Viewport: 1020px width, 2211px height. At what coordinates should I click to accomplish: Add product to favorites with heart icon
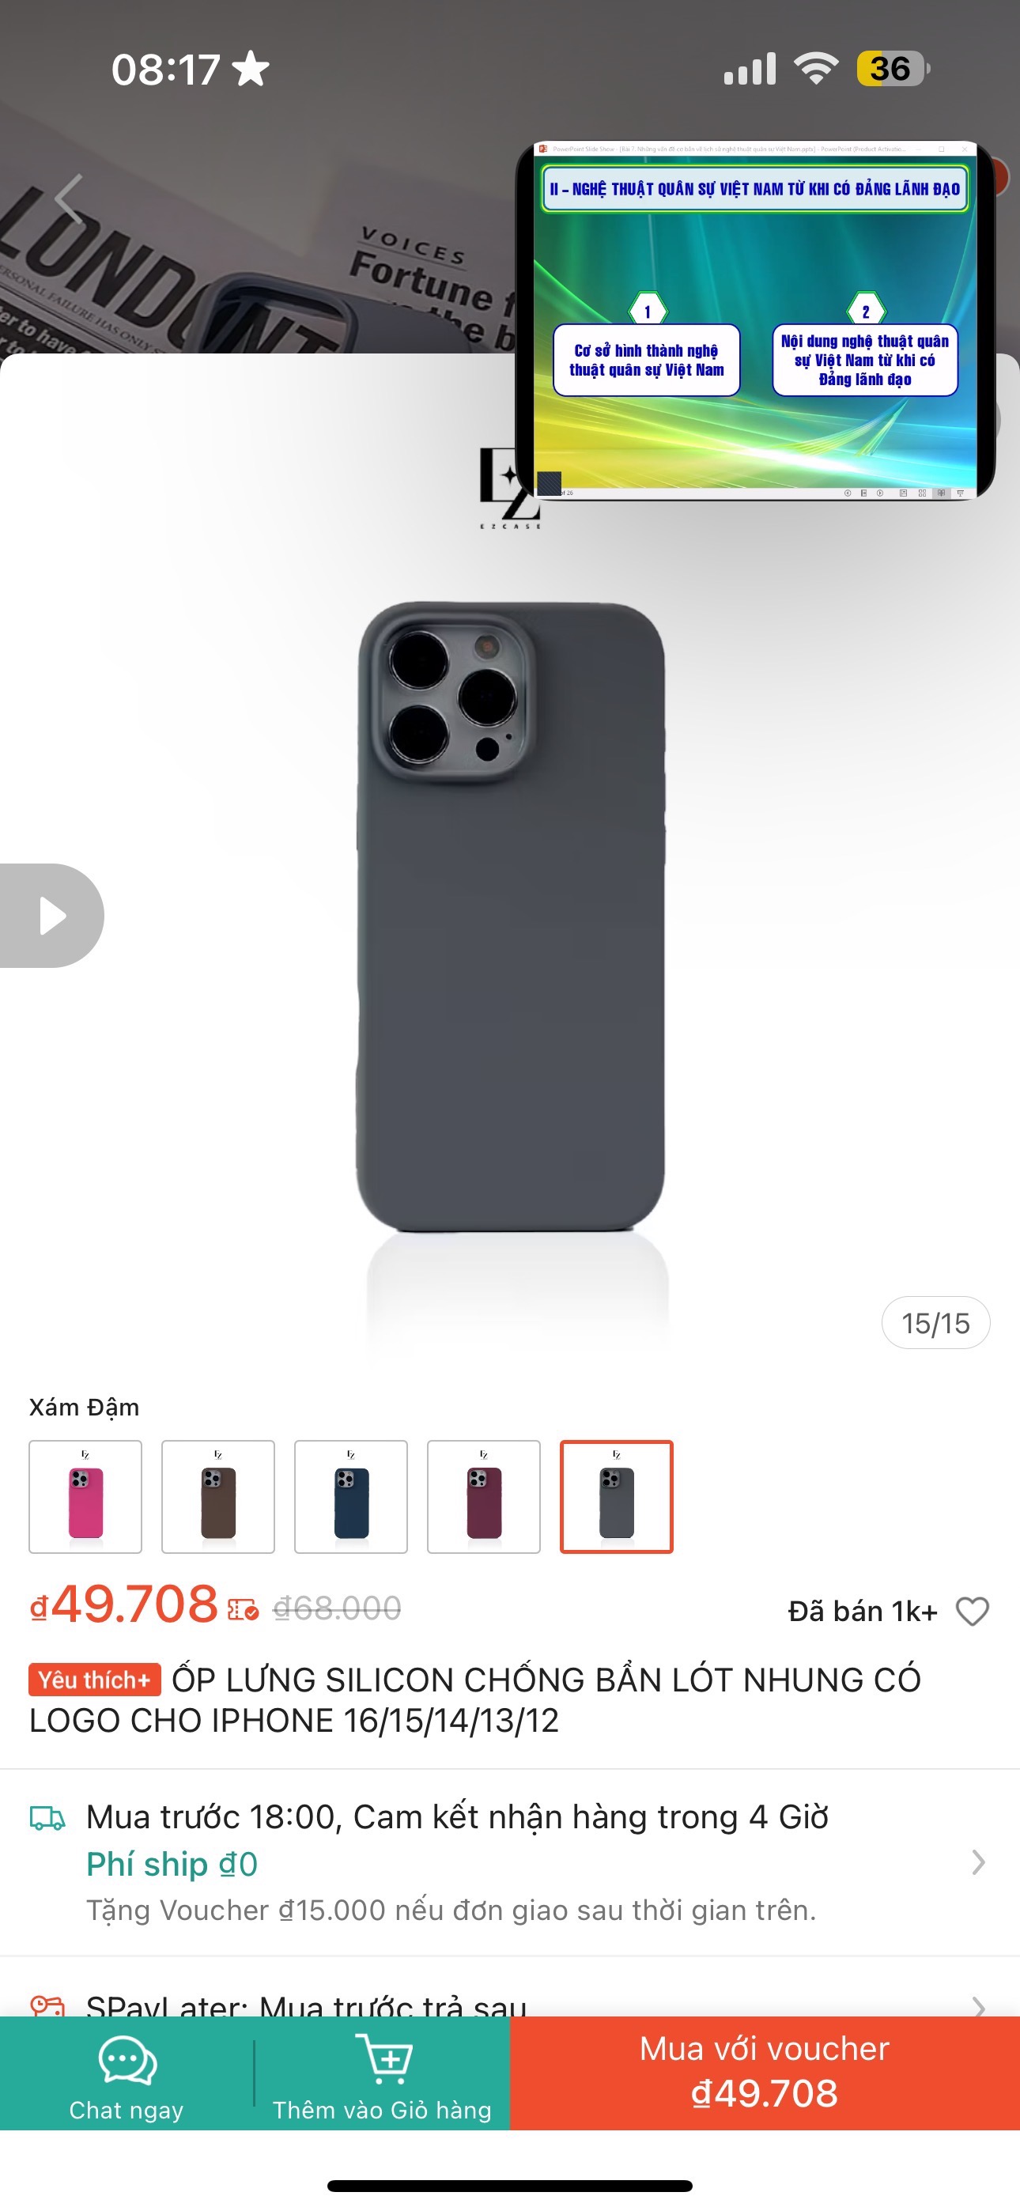pyautogui.click(x=972, y=1611)
